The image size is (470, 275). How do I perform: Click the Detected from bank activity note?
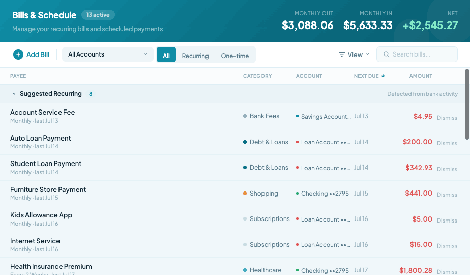(422, 94)
